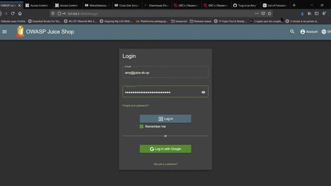Open the Firefox library icon
Image resolution: width=331 pixels, height=186 pixels.
(309, 13)
